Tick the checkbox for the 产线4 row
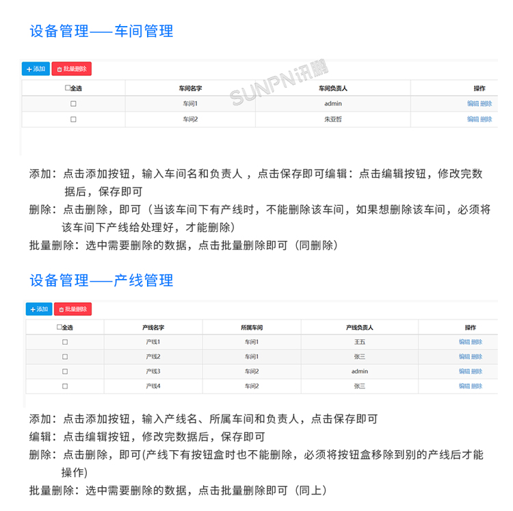The width and height of the screenshot is (513, 511). click(x=65, y=386)
